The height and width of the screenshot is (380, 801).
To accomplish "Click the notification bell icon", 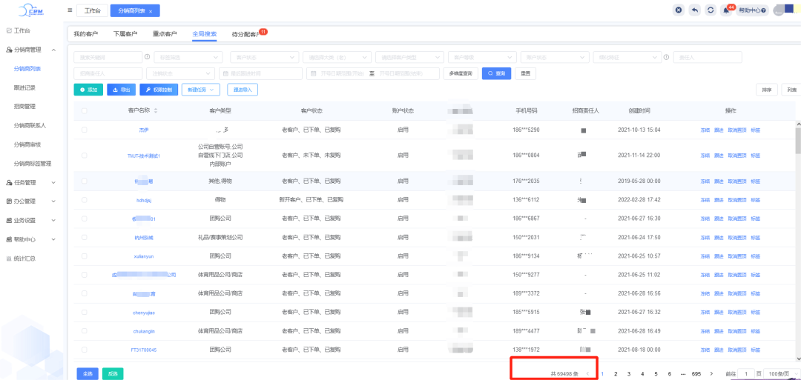I will pos(727,10).
